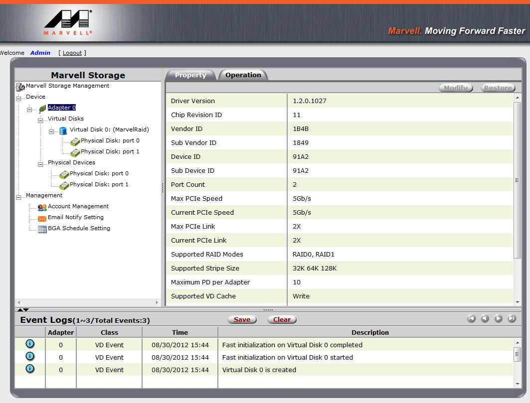Click the Restore button
Screen dimensions: 530x403
point(498,88)
